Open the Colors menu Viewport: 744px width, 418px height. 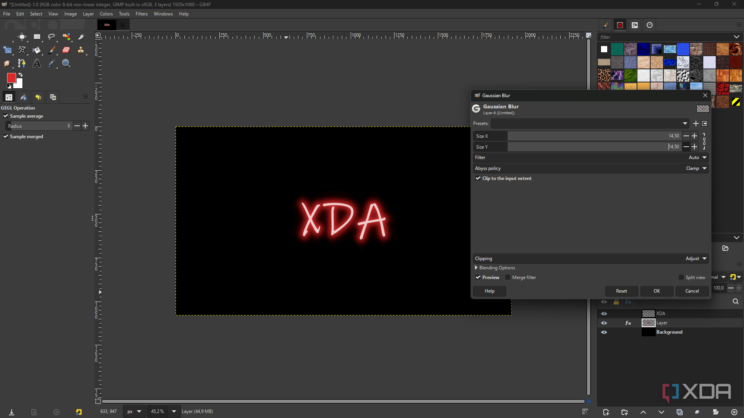coord(106,14)
